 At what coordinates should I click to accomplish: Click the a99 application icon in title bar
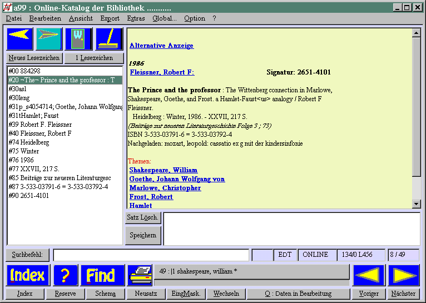7,7
